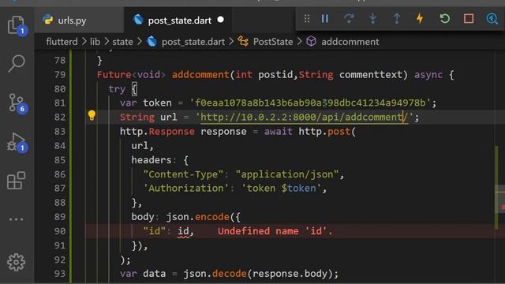Screen dimensions: 505x284
Task: Click the unsaved dot on post_state.dart tab
Action: point(221,20)
